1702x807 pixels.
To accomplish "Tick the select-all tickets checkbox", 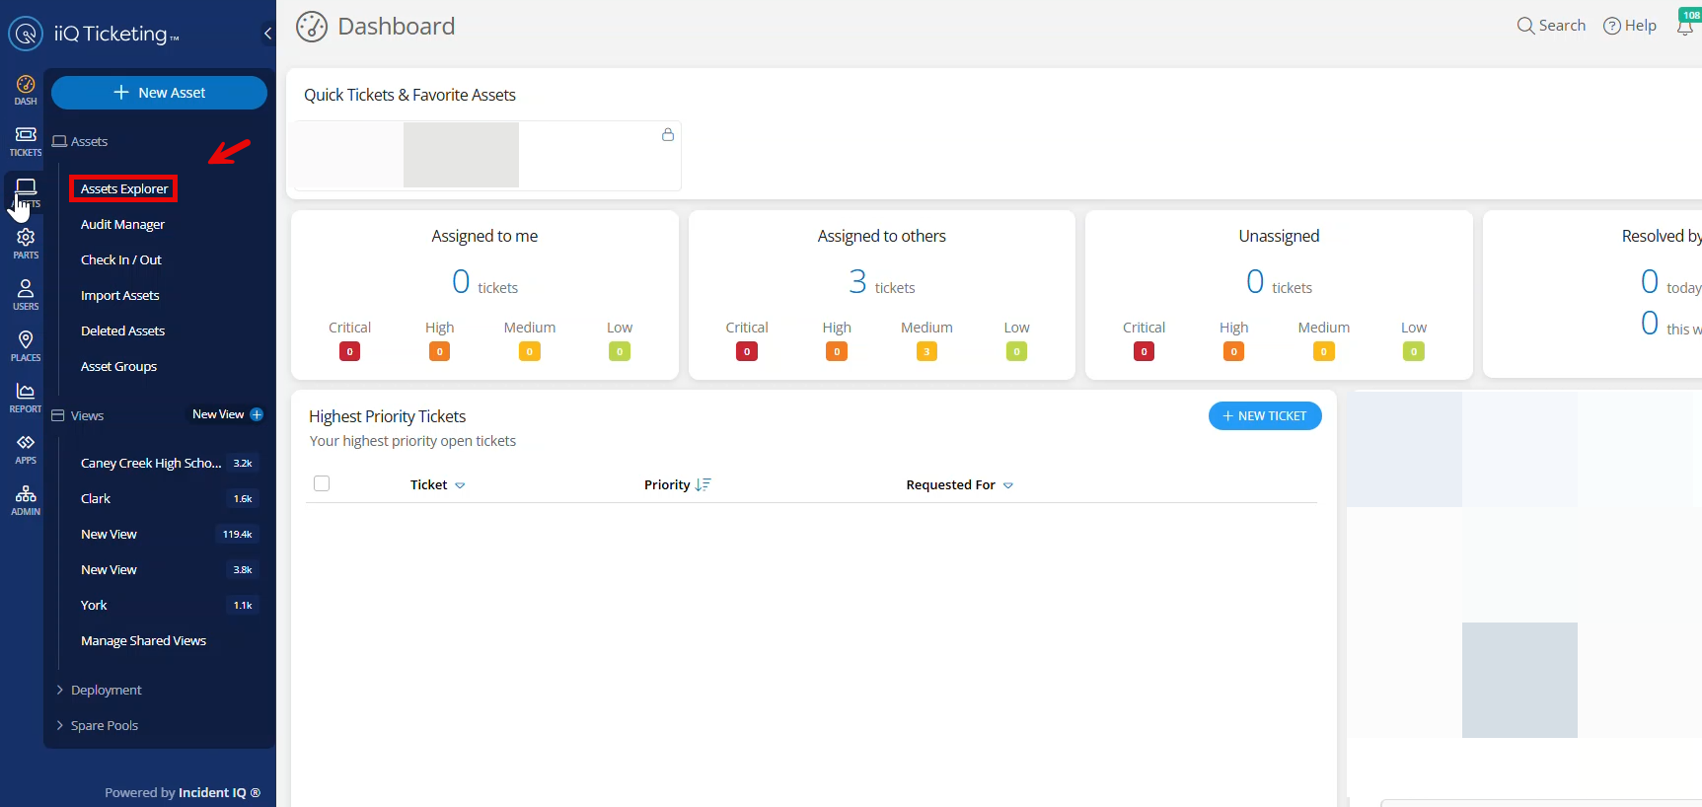I will coord(322,483).
